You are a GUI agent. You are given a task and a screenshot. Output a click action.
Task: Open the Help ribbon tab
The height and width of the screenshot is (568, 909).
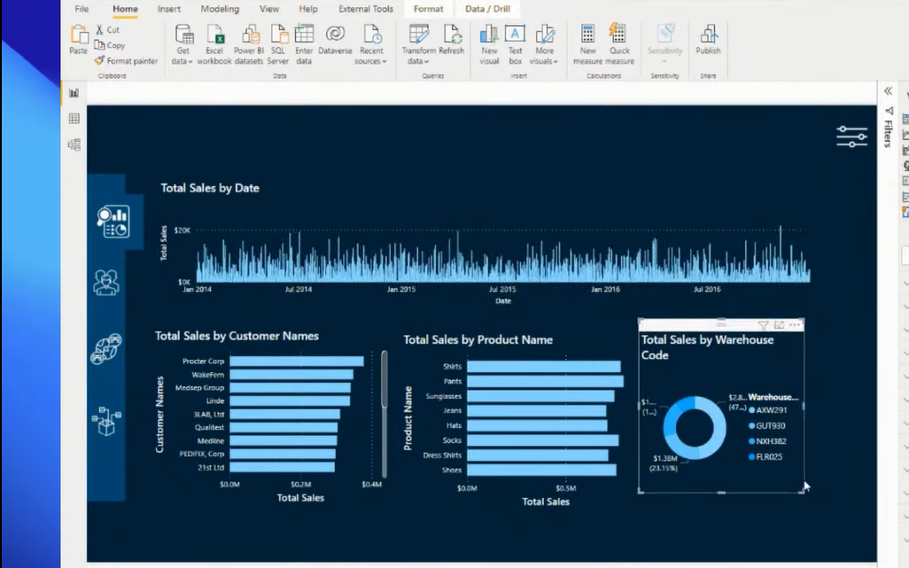click(x=308, y=9)
